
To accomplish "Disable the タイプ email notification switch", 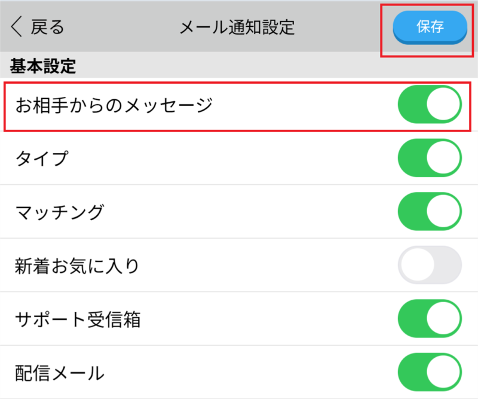I will coord(430,159).
